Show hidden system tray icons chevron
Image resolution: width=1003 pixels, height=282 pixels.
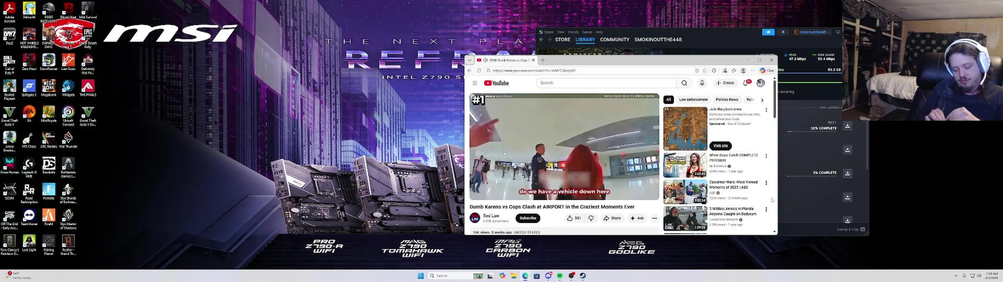956,276
